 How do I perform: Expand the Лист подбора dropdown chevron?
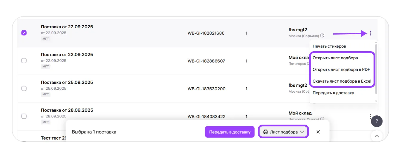[x=302, y=132]
